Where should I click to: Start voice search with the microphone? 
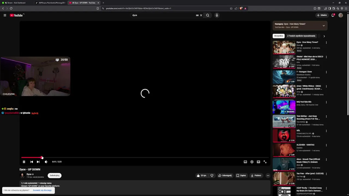click(x=217, y=15)
